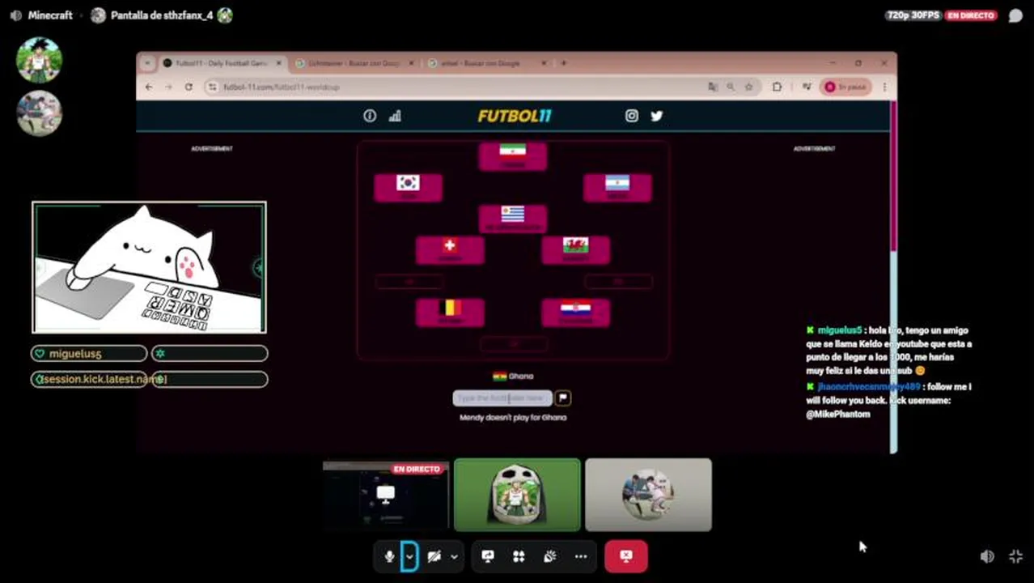Viewport: 1034px width, 583px height.
Task: Click the Bongo Cat overlay
Action: (x=149, y=267)
